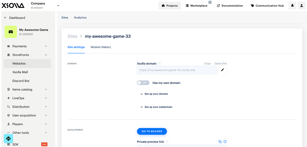307x147 pixels.
Task: Click the Payments wallet icon in sidebar
Action: click(9, 46)
